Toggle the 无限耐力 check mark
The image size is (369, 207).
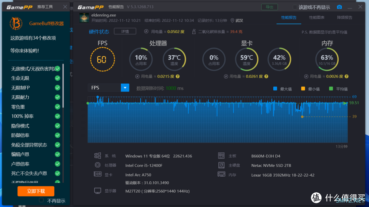click(x=57, y=97)
